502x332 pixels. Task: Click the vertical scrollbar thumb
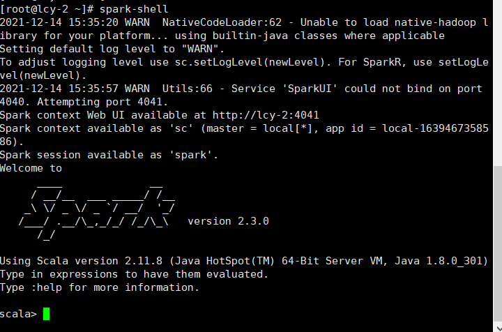tap(498, 245)
